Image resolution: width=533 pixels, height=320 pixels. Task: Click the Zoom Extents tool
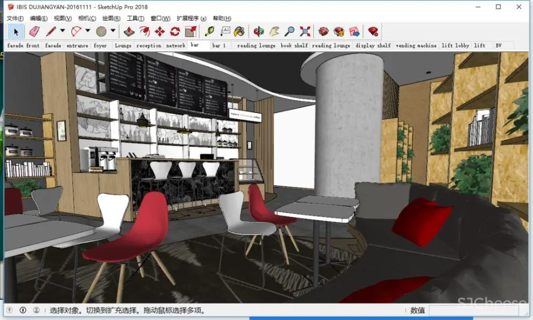pyautogui.click(x=305, y=31)
